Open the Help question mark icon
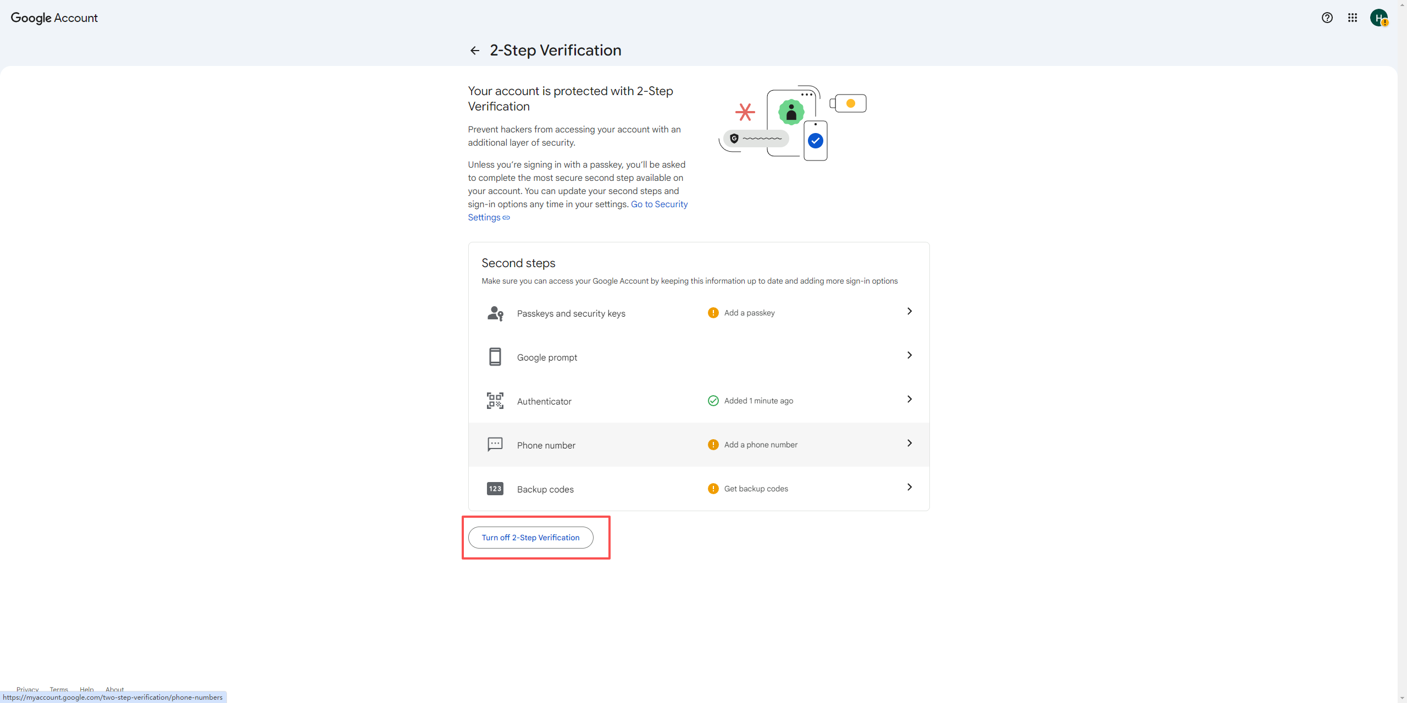The width and height of the screenshot is (1407, 703). click(x=1327, y=18)
